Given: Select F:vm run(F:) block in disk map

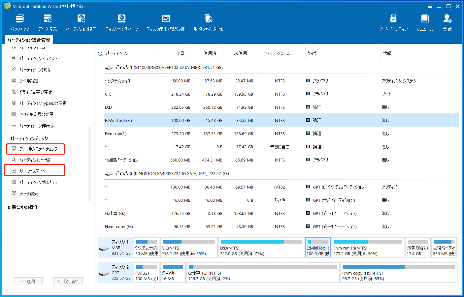Looking at the screenshot, I should tap(368, 248).
